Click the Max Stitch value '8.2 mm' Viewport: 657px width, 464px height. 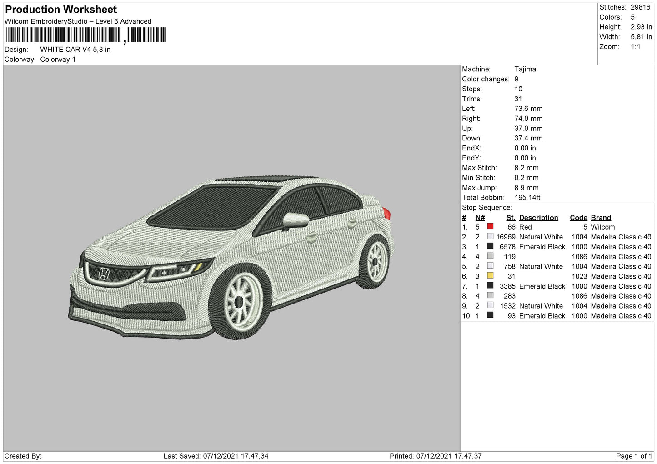[527, 168]
